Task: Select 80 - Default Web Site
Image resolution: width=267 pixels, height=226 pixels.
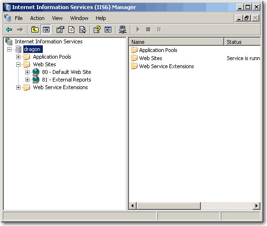Action: click(67, 72)
